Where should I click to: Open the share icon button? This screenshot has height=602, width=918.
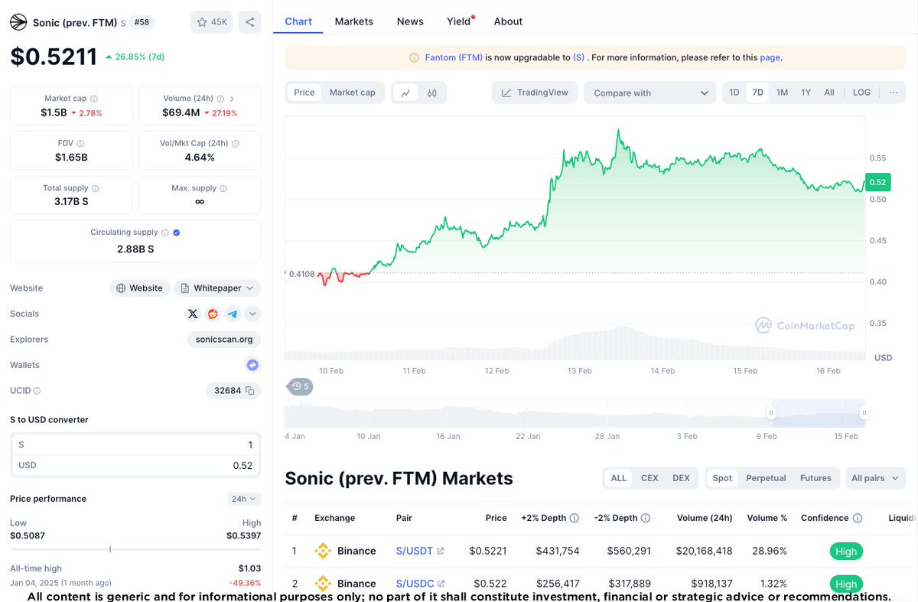(249, 22)
